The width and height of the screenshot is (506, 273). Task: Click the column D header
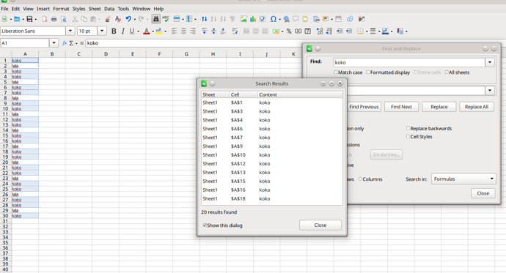click(x=106, y=54)
